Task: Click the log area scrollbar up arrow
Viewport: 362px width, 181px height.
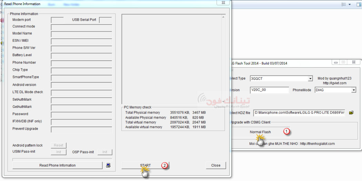Action: [223, 17]
